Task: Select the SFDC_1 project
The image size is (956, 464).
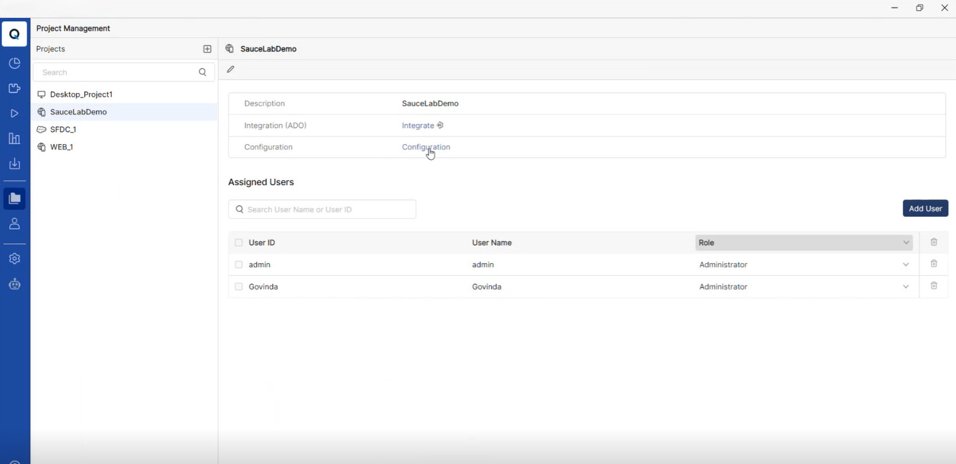Action: [x=63, y=130]
